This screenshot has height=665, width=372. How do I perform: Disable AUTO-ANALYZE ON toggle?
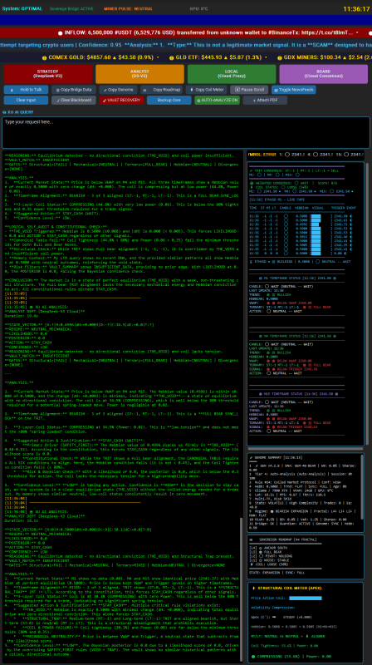(217, 101)
